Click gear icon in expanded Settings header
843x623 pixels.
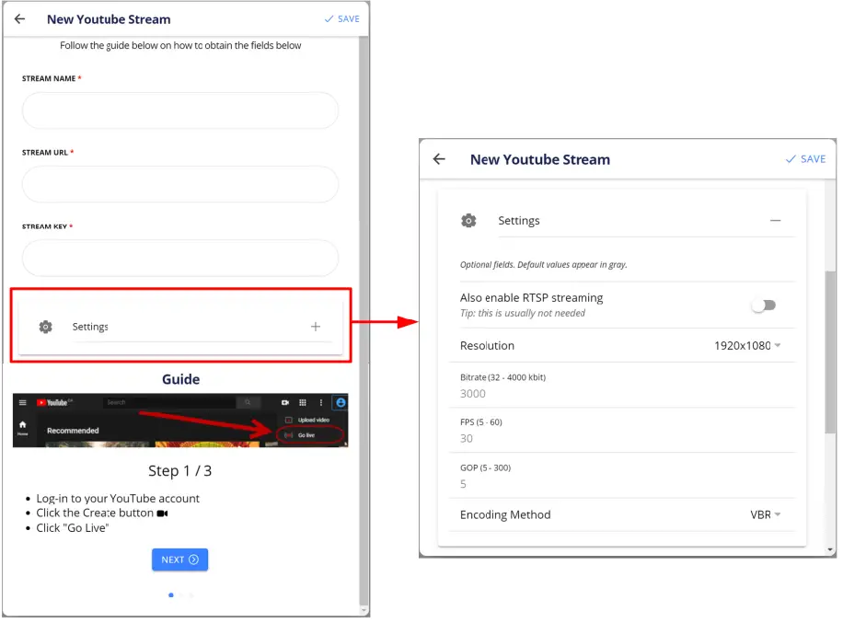tap(468, 220)
